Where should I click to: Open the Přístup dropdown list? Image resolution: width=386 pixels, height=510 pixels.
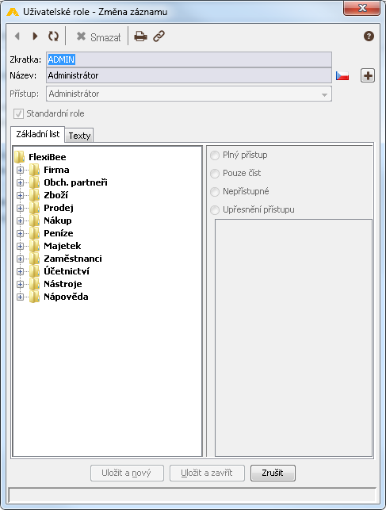[189, 94]
